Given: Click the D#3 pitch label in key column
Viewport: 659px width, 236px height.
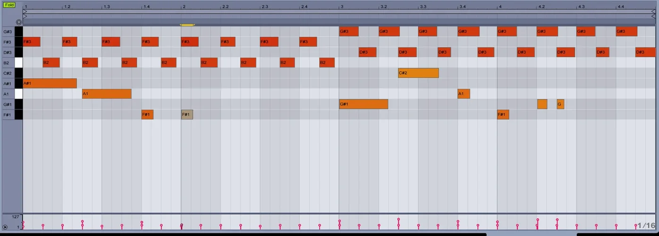Looking at the screenshot, I should (8, 52).
